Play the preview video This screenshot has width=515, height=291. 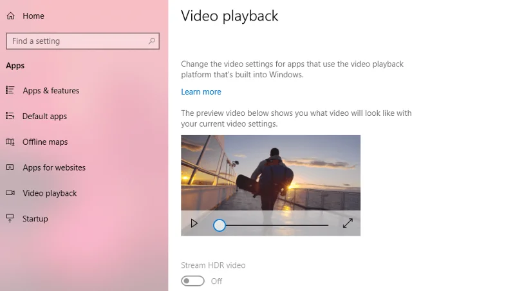194,223
